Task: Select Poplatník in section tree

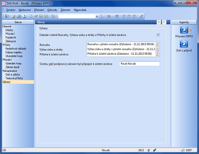Action: 11,38
